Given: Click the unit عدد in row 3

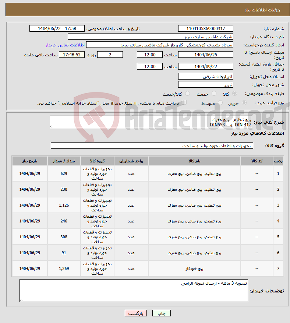Looking at the screenshot, I should tap(131, 206).
